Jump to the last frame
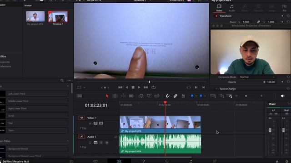 146,87
